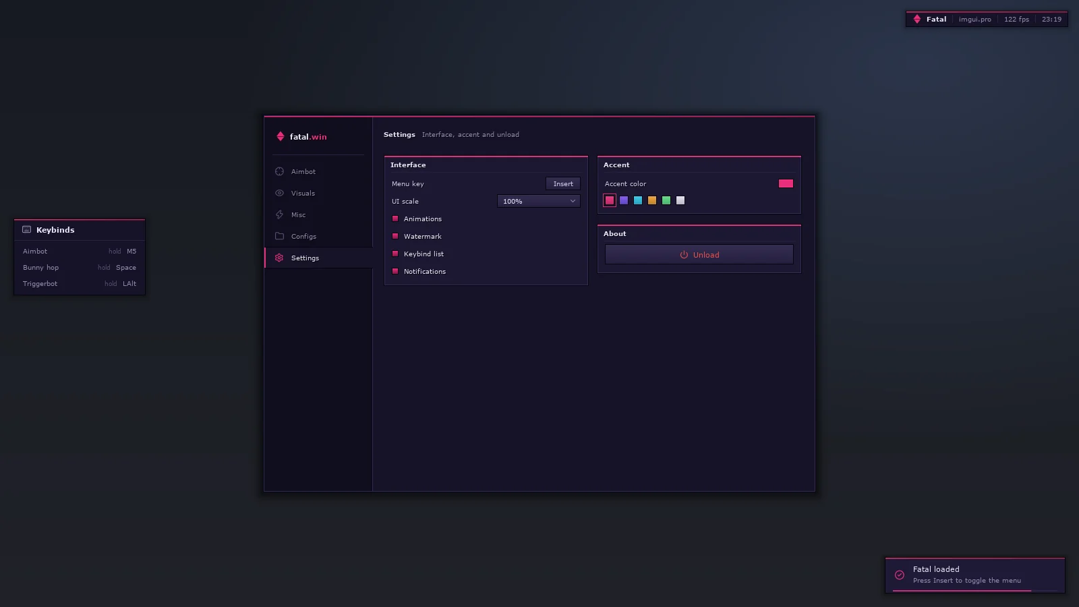Click the Insert menu key button
This screenshot has width=1079, height=607.
click(563, 183)
